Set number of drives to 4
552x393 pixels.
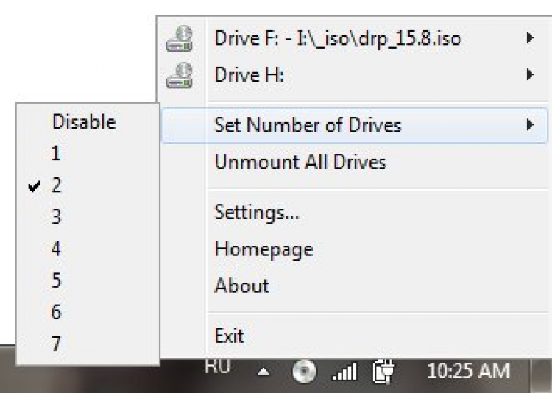(56, 249)
